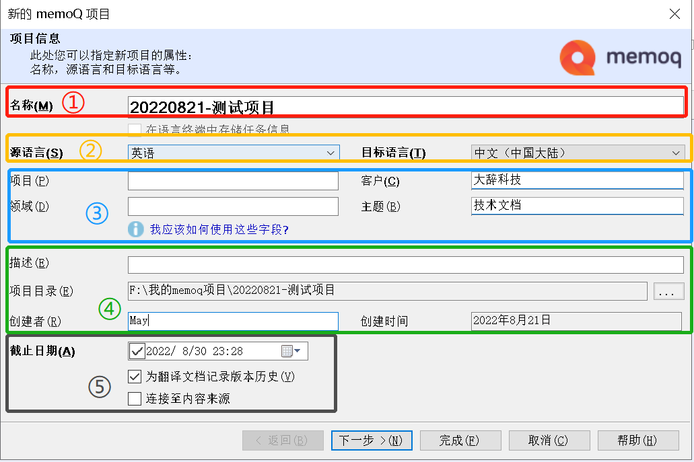Click the blue info icon beside help link
The width and height of the screenshot is (694, 462).
point(136,229)
